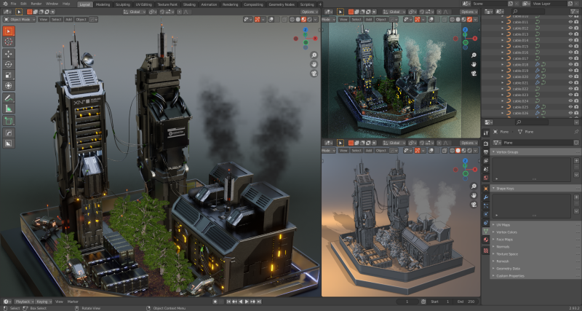
Task: Toggle viewport visibility of cable.020
Action: coord(570,76)
